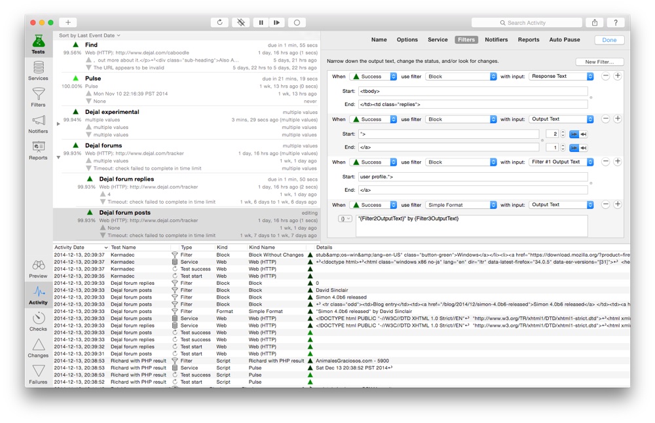Image resolution: width=655 pixels, height=423 pixels.
Task: Switch to the Auto Pause tab
Action: click(x=564, y=40)
